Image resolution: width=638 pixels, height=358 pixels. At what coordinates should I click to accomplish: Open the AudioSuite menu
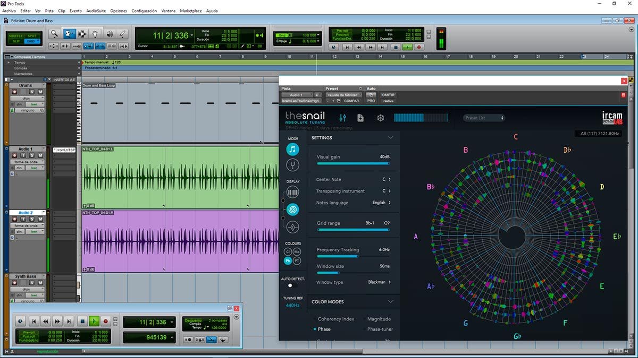(x=96, y=11)
